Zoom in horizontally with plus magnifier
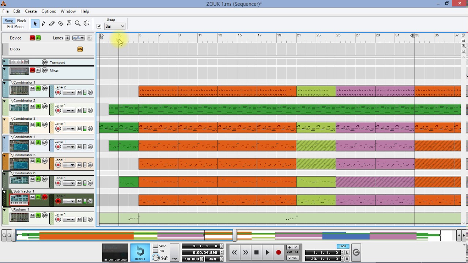Viewport: 468px width, 263px height. [x=10, y=236]
